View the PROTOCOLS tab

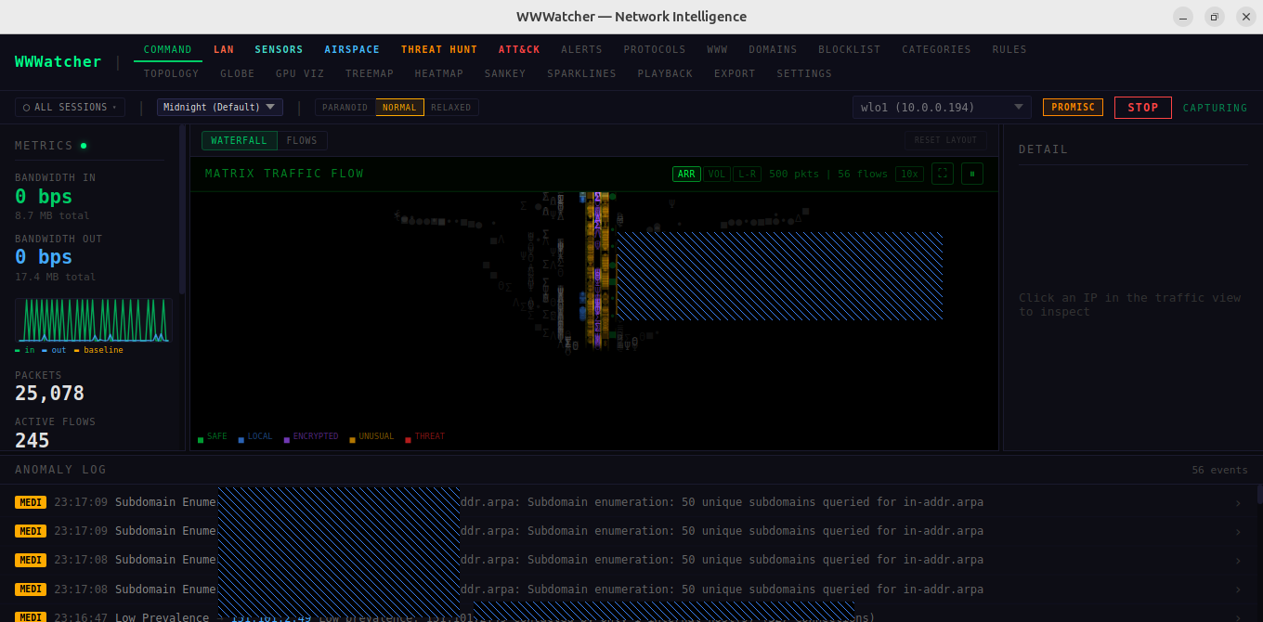click(x=655, y=49)
